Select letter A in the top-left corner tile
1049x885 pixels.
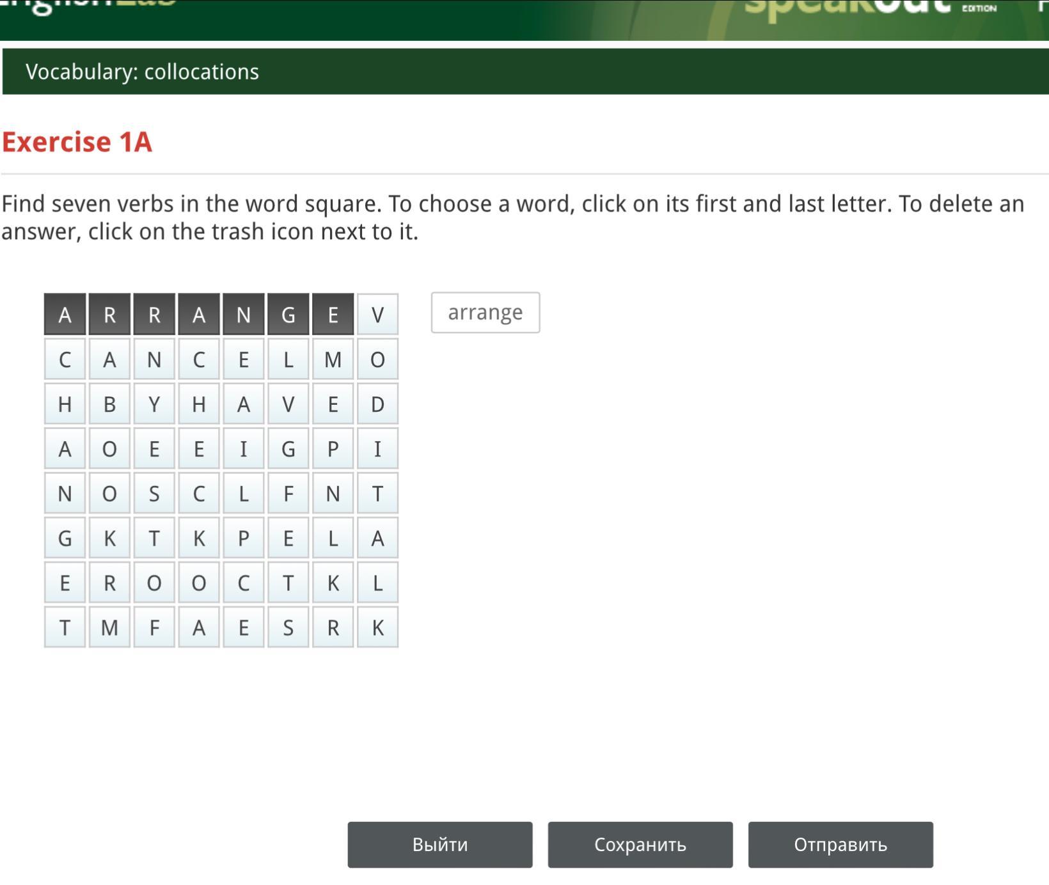[64, 314]
